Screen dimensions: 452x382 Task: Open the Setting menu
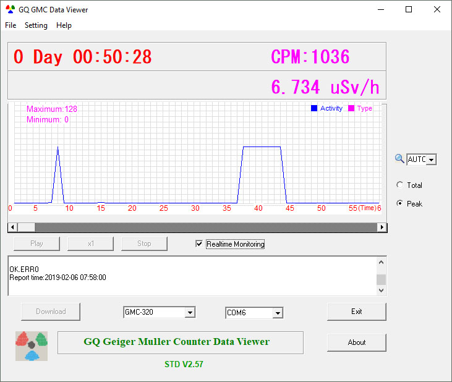(36, 25)
